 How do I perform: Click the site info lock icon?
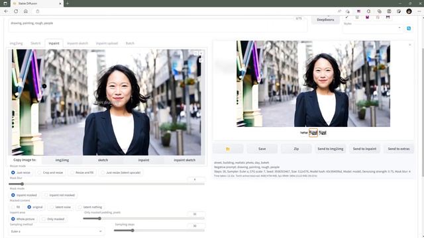[38, 11]
